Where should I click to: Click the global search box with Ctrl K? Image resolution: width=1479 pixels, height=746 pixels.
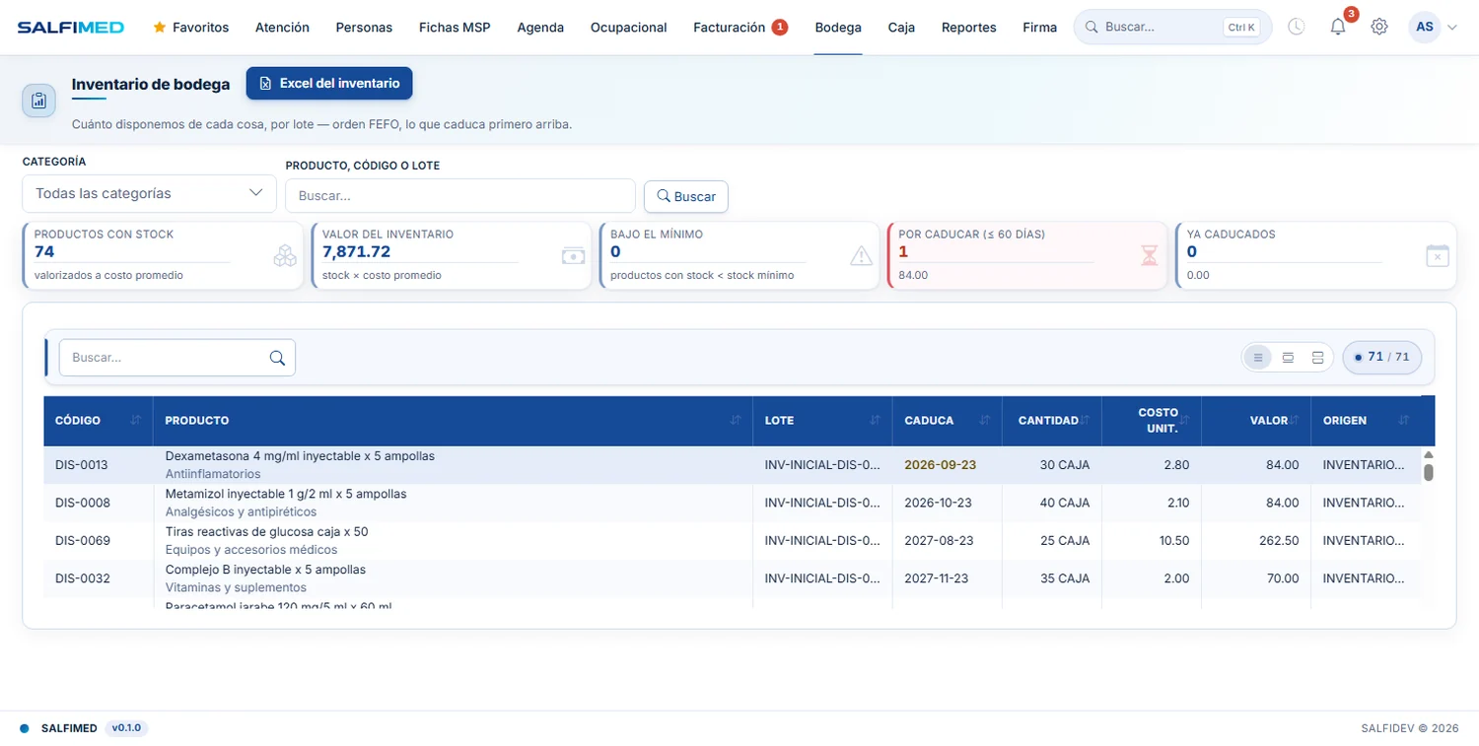(1172, 27)
